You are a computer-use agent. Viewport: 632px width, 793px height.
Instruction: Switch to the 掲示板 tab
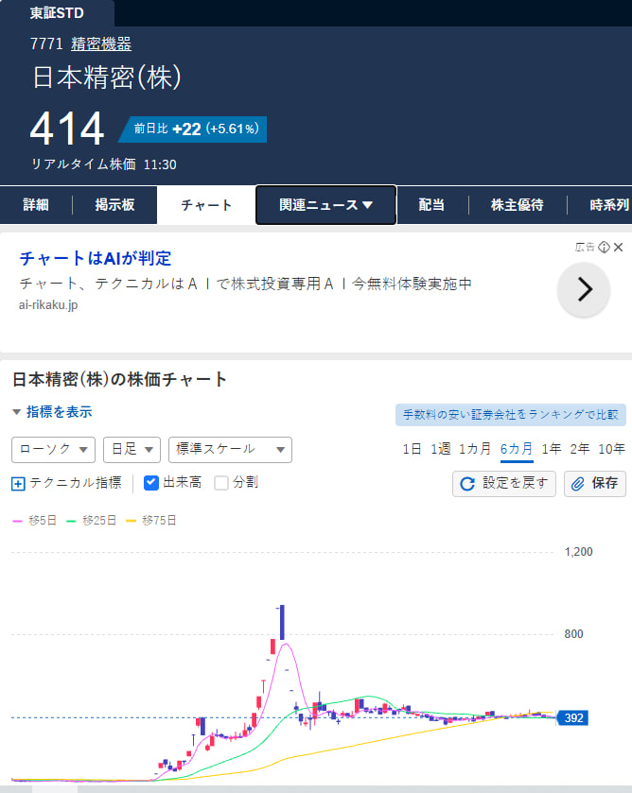point(115,205)
